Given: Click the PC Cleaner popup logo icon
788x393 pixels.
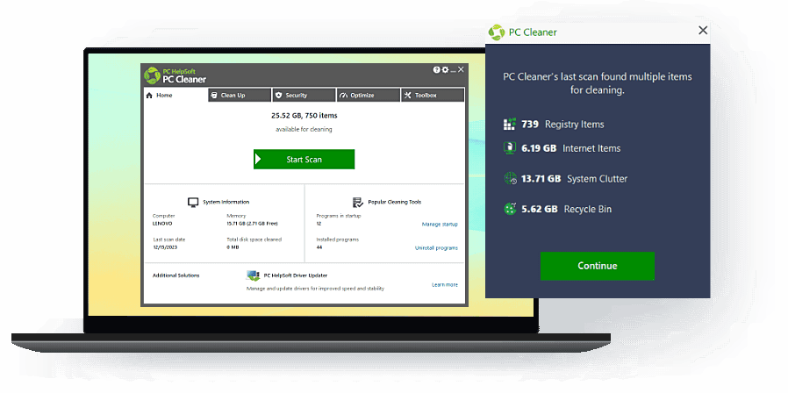Looking at the screenshot, I should click(x=497, y=32).
